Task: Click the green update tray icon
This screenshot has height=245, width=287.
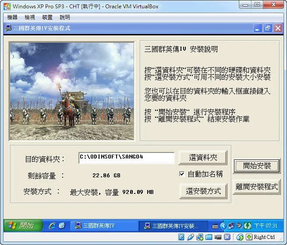Action: click(248, 226)
